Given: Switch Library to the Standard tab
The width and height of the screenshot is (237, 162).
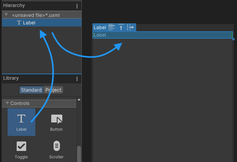Looking at the screenshot, I should pos(31,90).
